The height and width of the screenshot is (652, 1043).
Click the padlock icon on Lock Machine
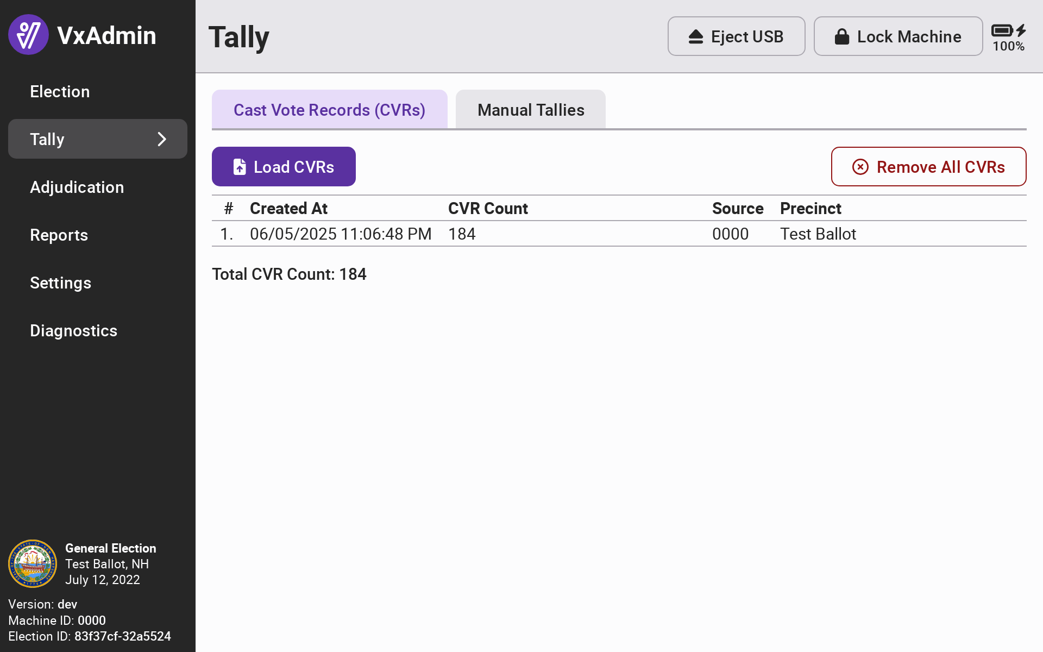(x=841, y=37)
